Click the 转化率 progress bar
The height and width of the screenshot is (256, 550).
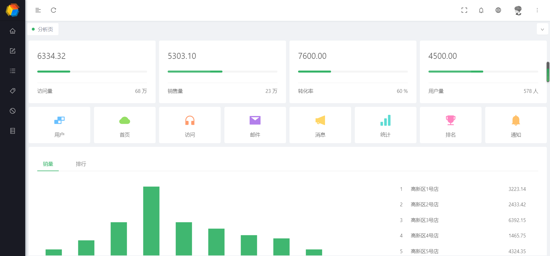(353, 71)
